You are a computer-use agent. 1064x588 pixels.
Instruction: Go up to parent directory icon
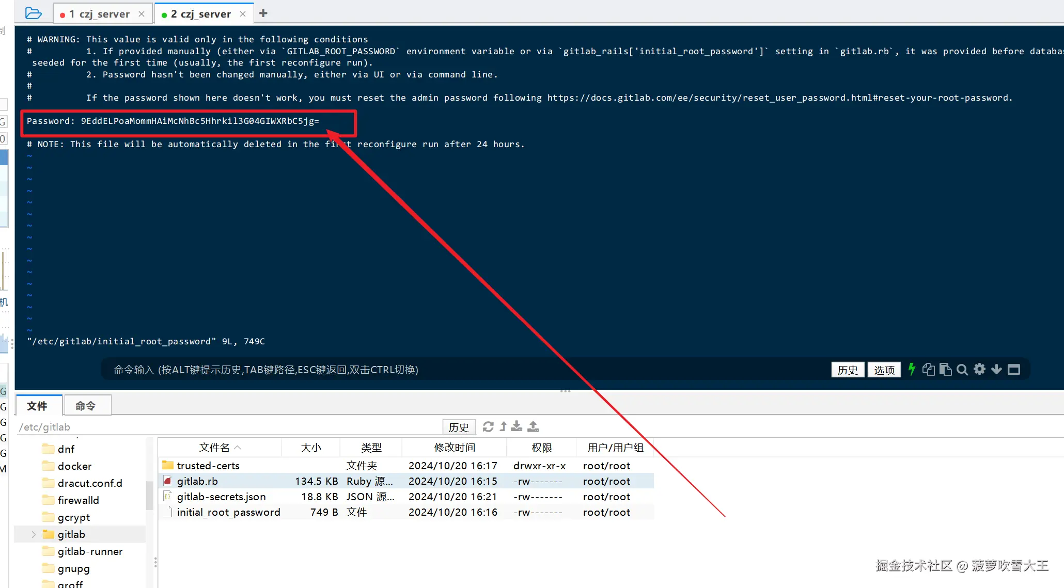point(503,426)
